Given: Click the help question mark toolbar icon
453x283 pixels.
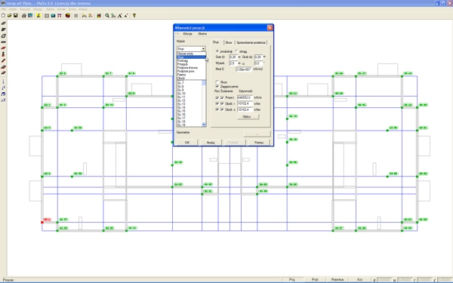Looking at the screenshot, I should point(134,16).
